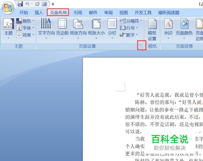
Task: Click the 文字方向 text direction icon
Action: pyautogui.click(x=46, y=23)
